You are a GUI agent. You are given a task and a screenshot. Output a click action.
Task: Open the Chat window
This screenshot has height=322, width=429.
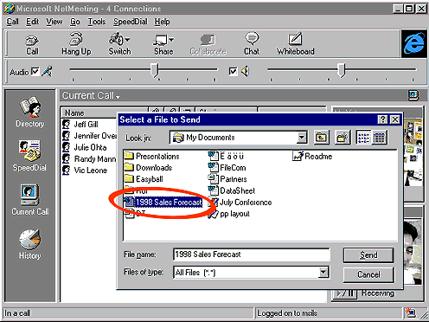[x=252, y=44]
